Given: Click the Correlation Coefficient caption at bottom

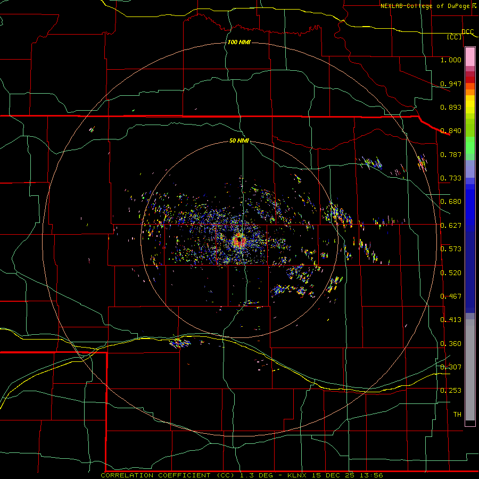Looking at the screenshot, I should click(x=241, y=475).
